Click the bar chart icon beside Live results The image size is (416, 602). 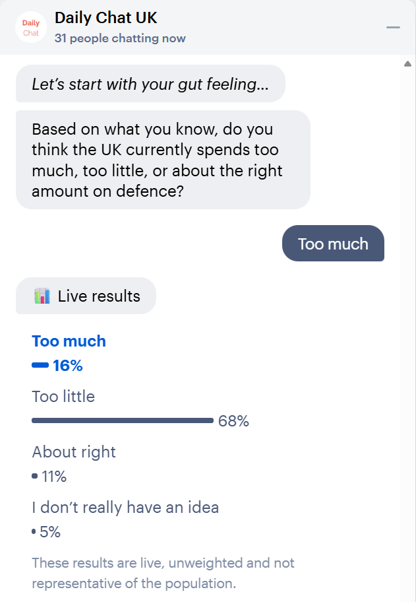pos(42,296)
